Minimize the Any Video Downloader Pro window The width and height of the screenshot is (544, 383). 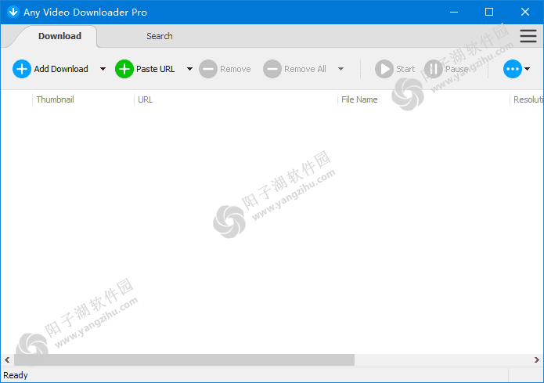tap(454, 12)
